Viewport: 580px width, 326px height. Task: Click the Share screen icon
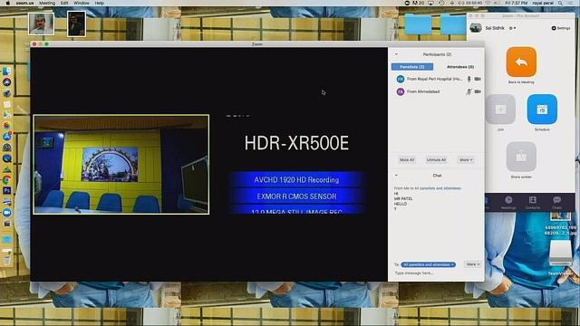521,157
